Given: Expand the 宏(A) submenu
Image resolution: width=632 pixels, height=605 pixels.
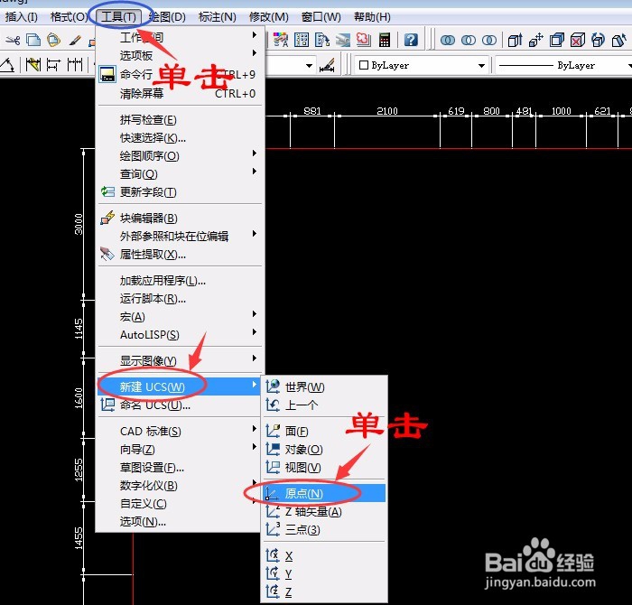Looking at the screenshot, I should [x=181, y=316].
